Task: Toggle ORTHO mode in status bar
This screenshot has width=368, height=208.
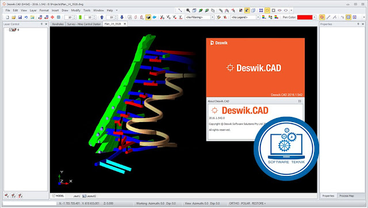Action: pos(234,203)
